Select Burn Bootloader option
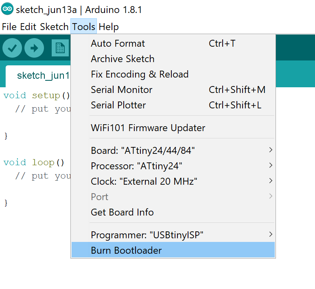315x289 pixels. click(x=126, y=250)
